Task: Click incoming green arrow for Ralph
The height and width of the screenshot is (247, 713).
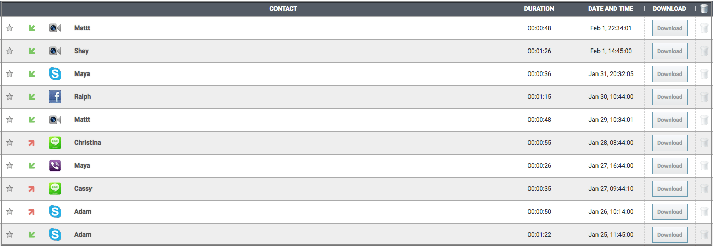Action: pos(32,97)
